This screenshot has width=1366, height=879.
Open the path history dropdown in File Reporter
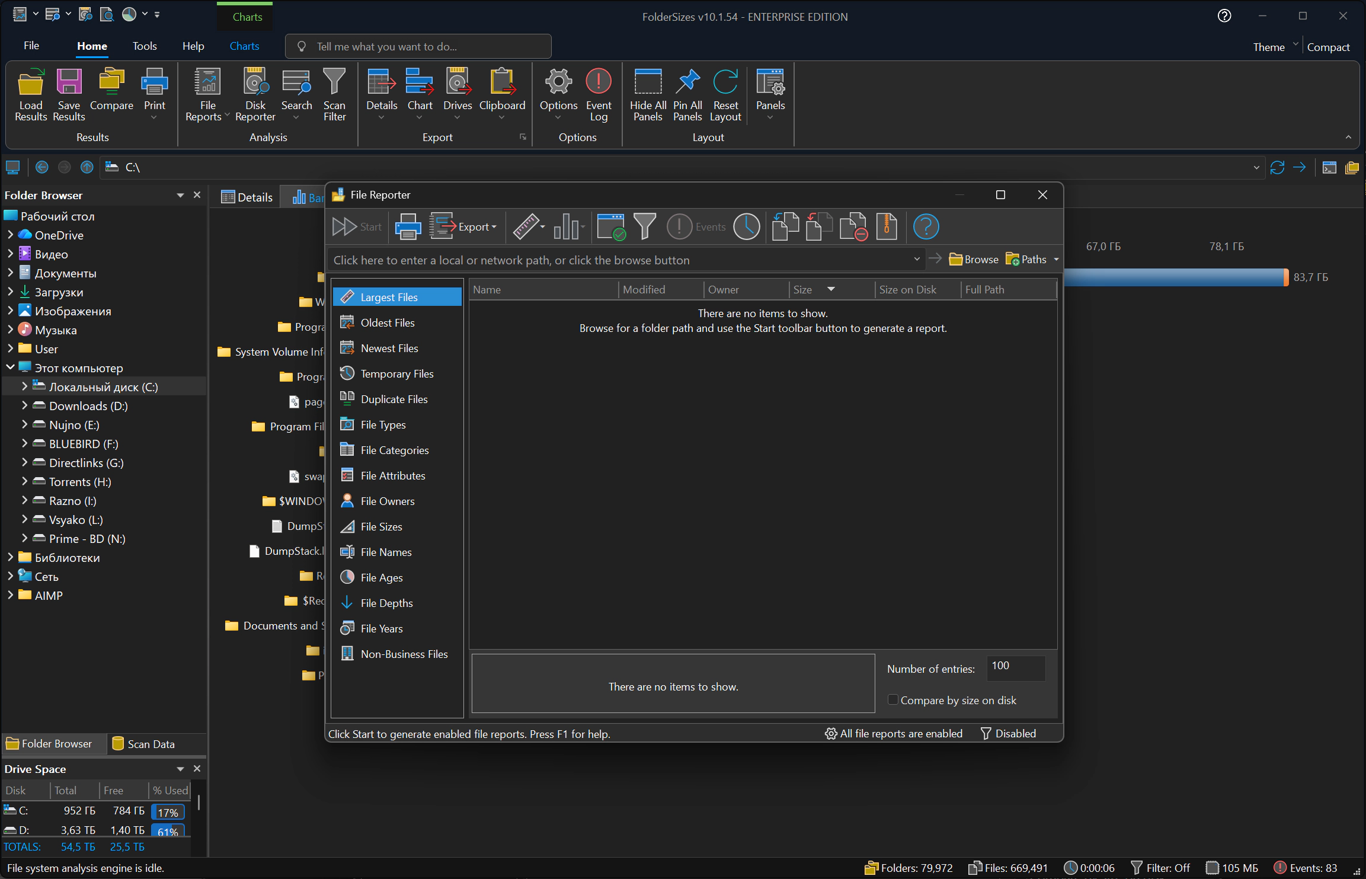tap(917, 260)
